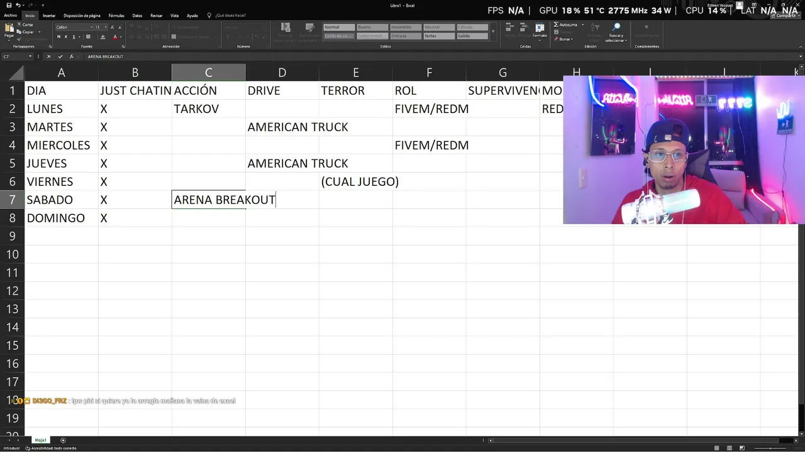
Task: Click the ¿Qué desea hacer? search box
Action: tap(227, 16)
